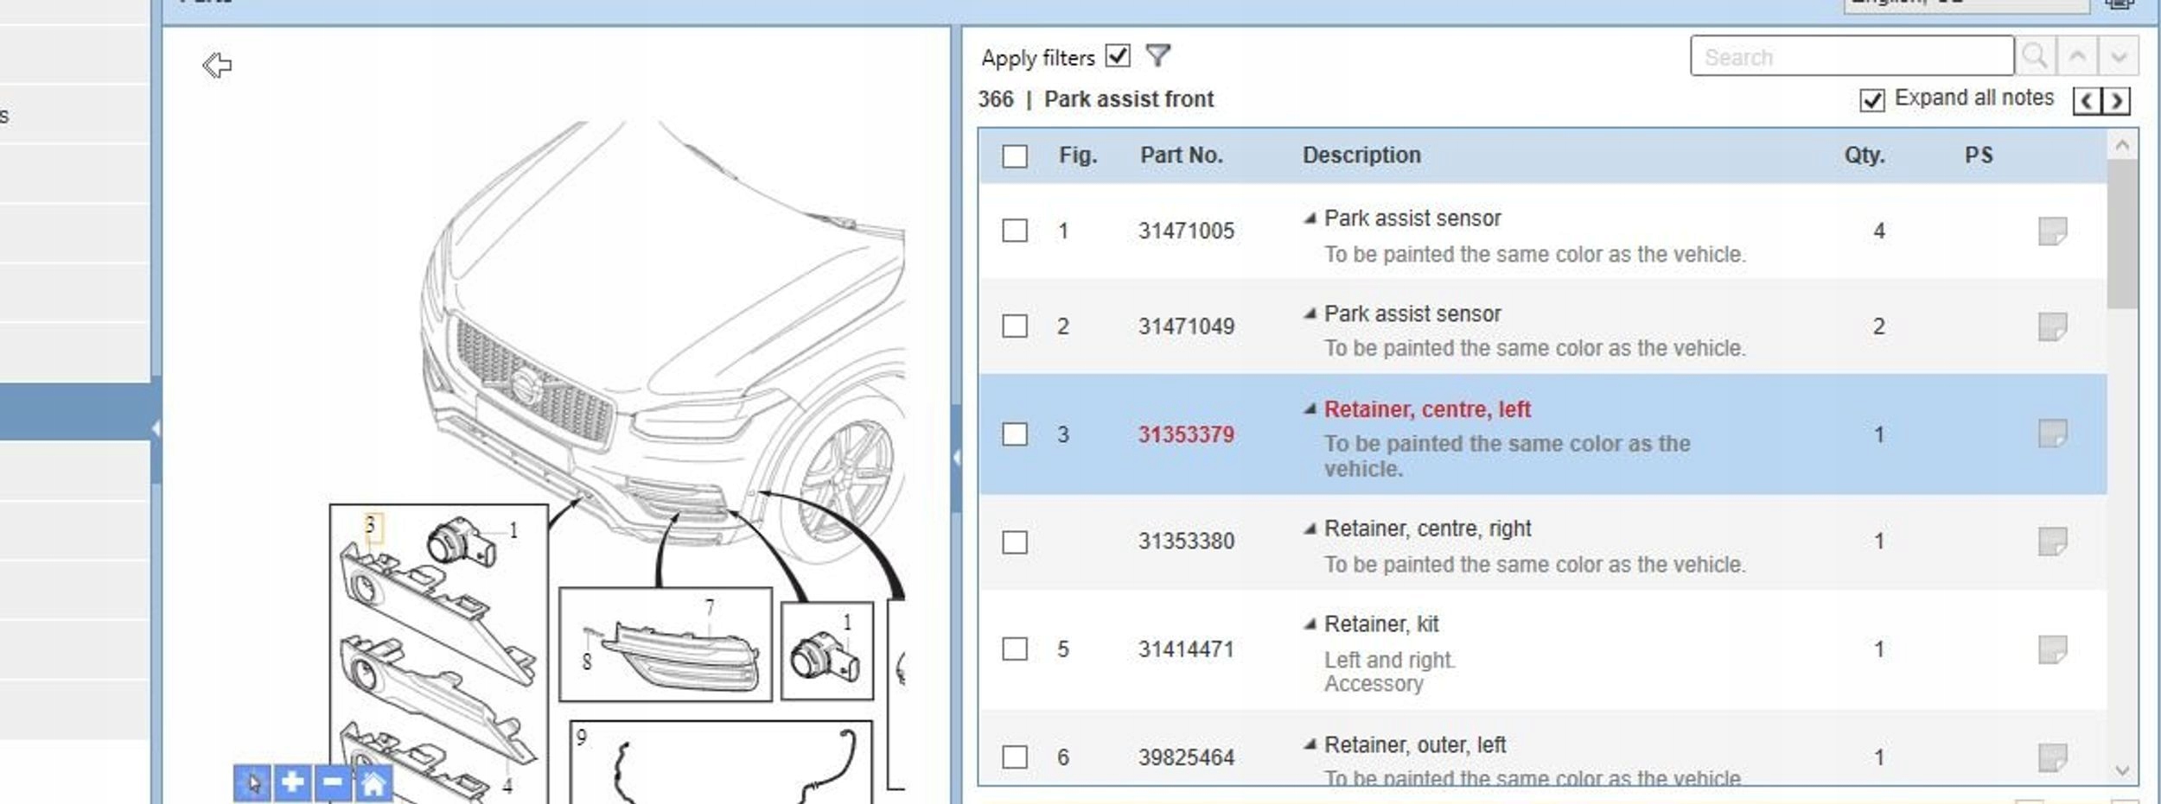Jump to previous search result arrow
Viewport: 2161px width, 804px height.
2077,56
